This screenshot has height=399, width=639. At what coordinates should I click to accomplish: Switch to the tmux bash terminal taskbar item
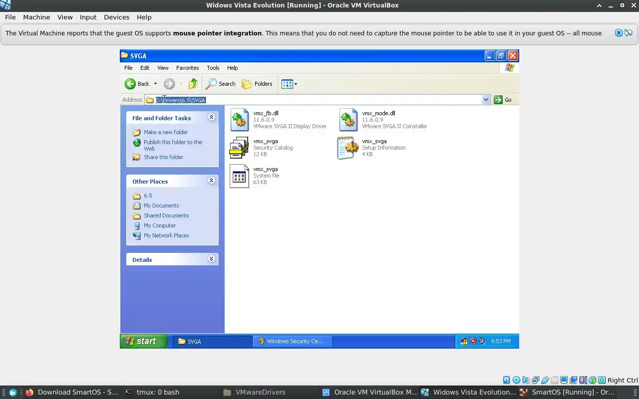[170, 392]
